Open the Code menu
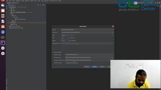 23,1
